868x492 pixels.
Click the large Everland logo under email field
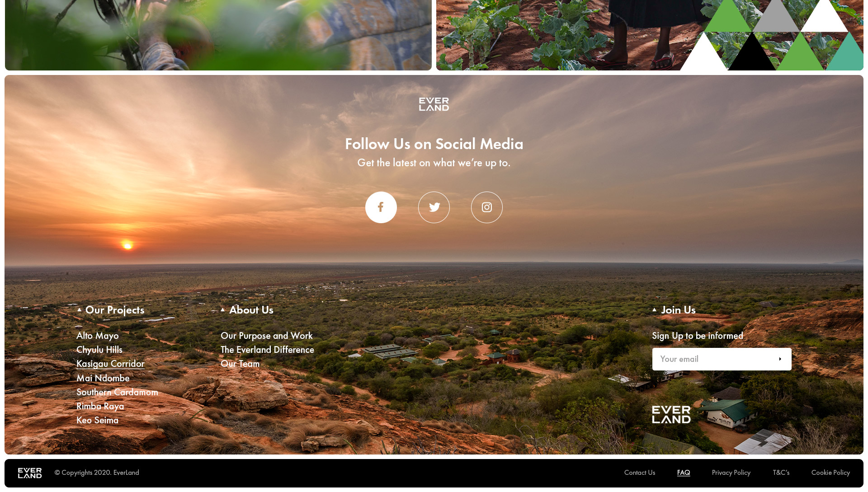coord(671,414)
